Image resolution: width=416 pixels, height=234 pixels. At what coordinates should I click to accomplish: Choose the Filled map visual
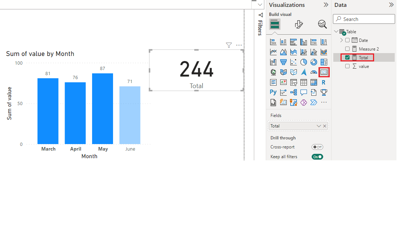(x=283, y=72)
